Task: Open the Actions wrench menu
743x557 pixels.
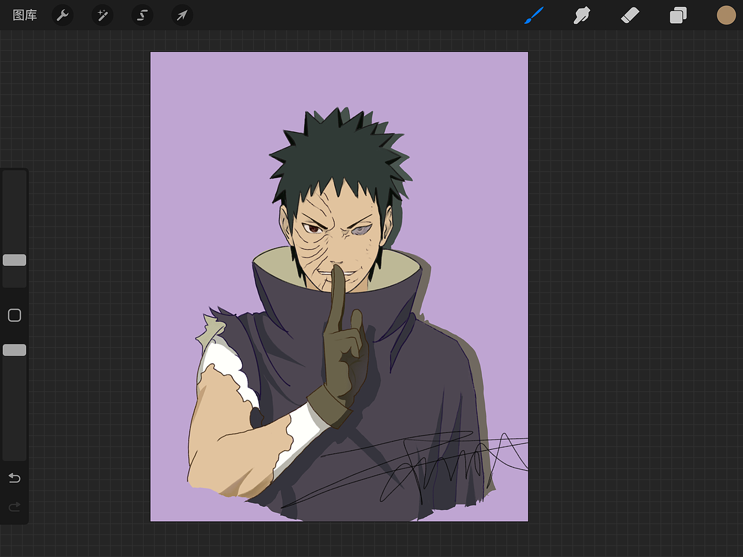Action: pyautogui.click(x=63, y=15)
